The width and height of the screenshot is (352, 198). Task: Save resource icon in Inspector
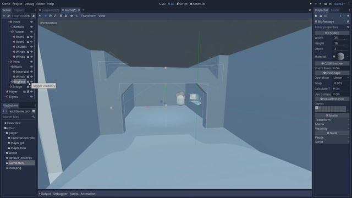(x=325, y=16)
